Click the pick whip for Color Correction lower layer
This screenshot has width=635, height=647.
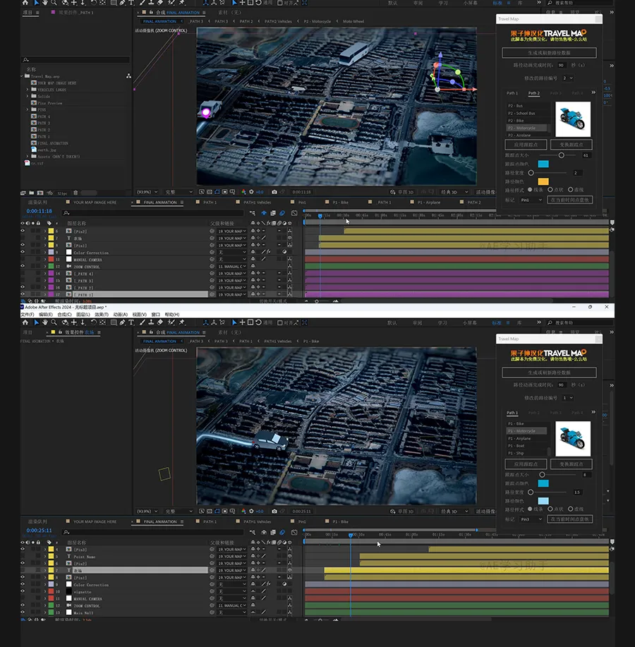tap(212, 585)
